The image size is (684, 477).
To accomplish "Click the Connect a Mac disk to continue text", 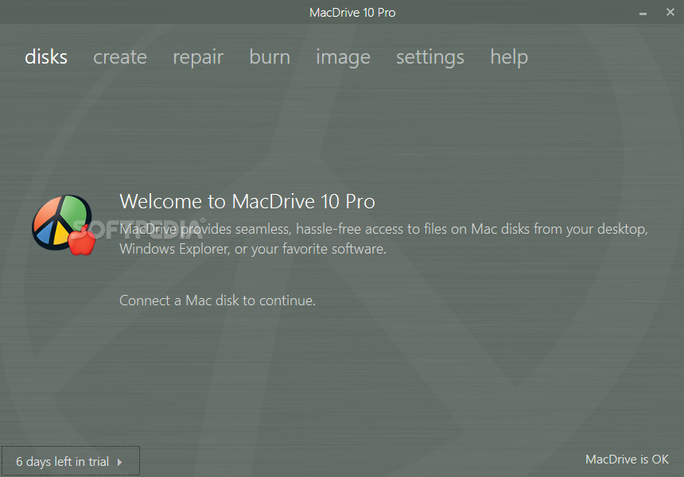I will point(217,301).
